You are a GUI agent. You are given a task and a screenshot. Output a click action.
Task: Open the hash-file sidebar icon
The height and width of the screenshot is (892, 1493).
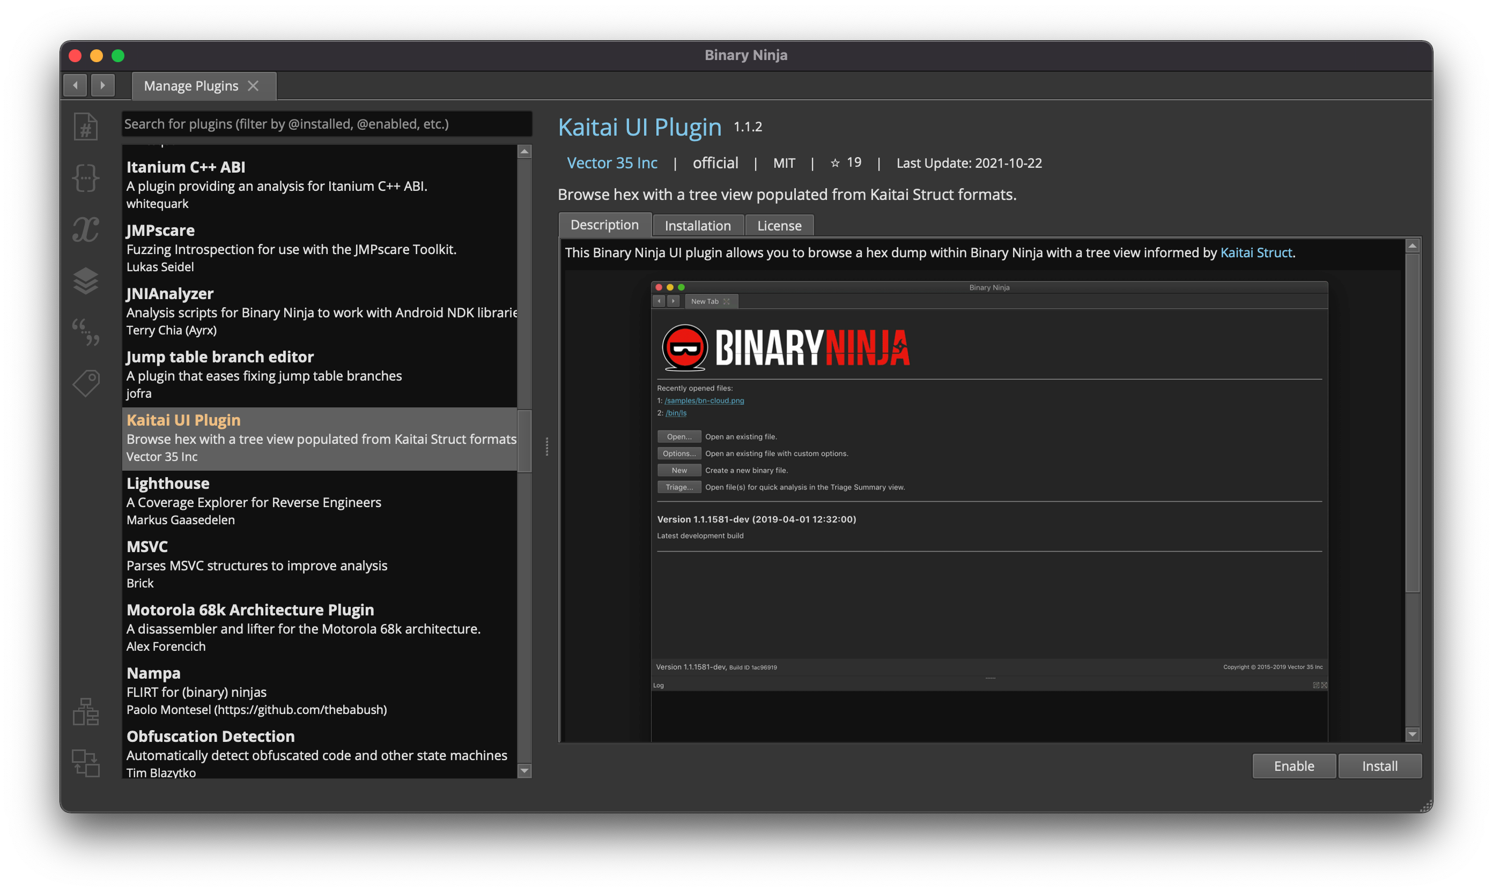click(x=86, y=127)
